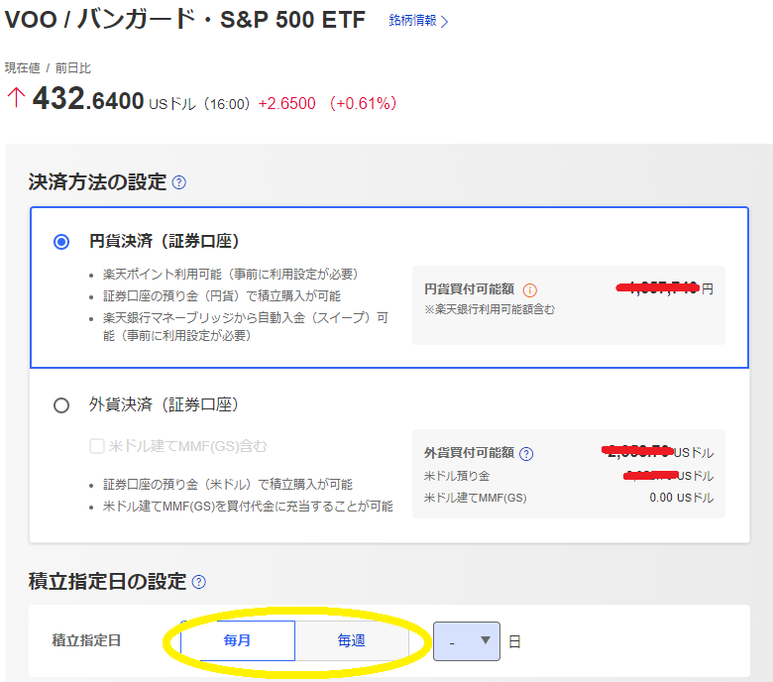Click the red up-arrow price indicator

[16, 97]
